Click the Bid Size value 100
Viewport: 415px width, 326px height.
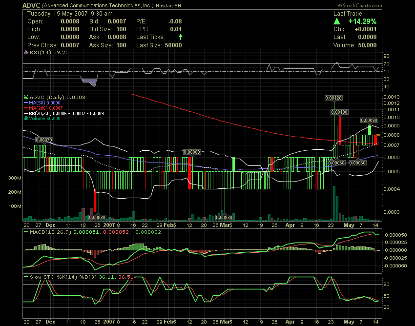click(121, 29)
